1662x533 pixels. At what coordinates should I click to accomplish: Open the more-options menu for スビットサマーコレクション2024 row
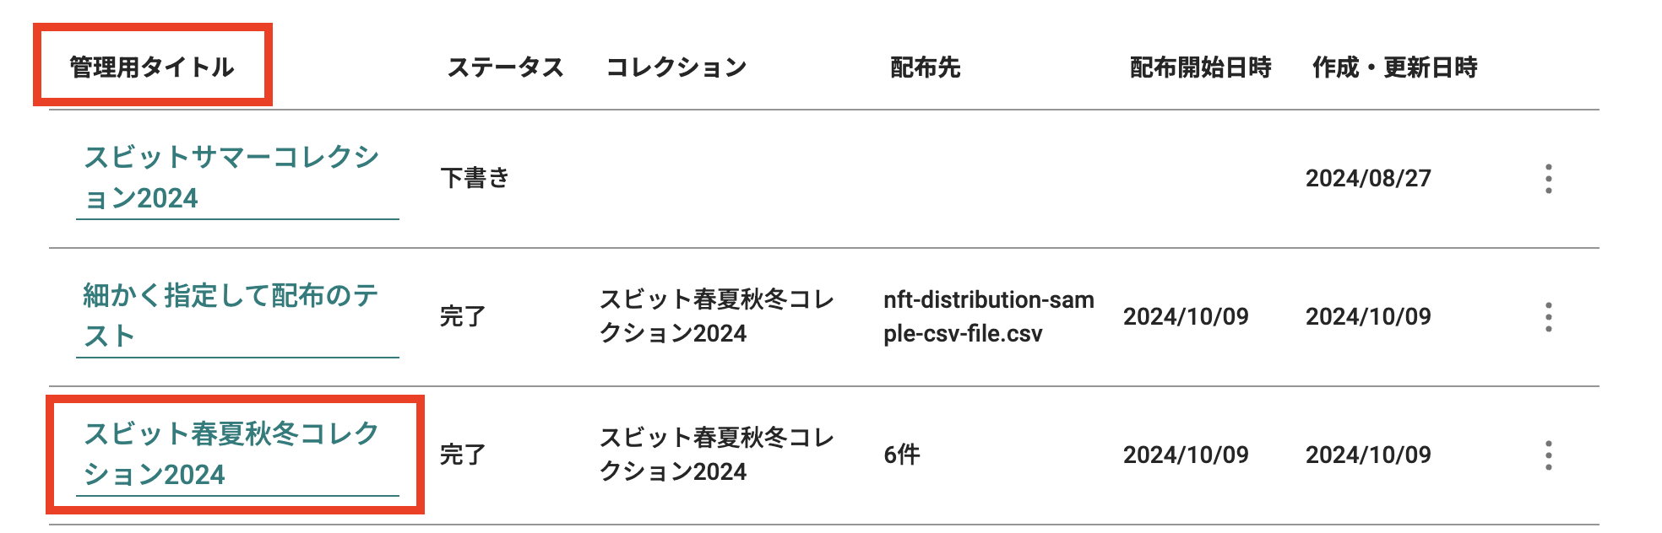point(1548,179)
